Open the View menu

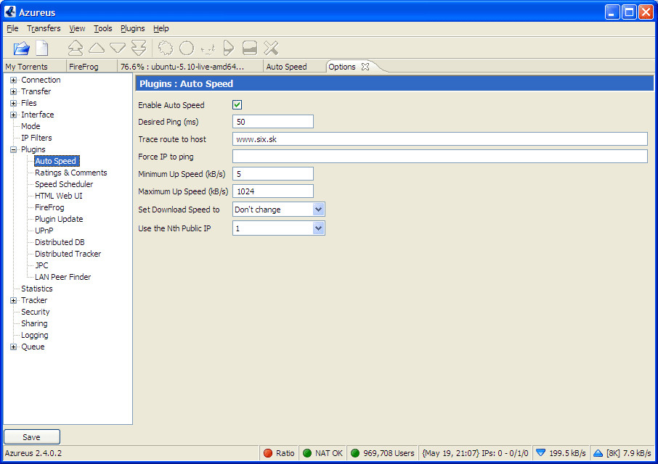pyautogui.click(x=77, y=28)
